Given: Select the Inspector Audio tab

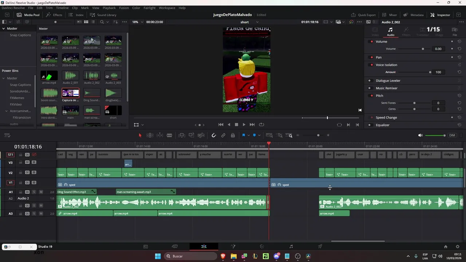Looking at the screenshot, I should point(390,32).
